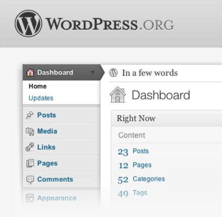The height and width of the screenshot is (217, 222).
Task: Select Home under Dashboard
Action: (x=37, y=86)
